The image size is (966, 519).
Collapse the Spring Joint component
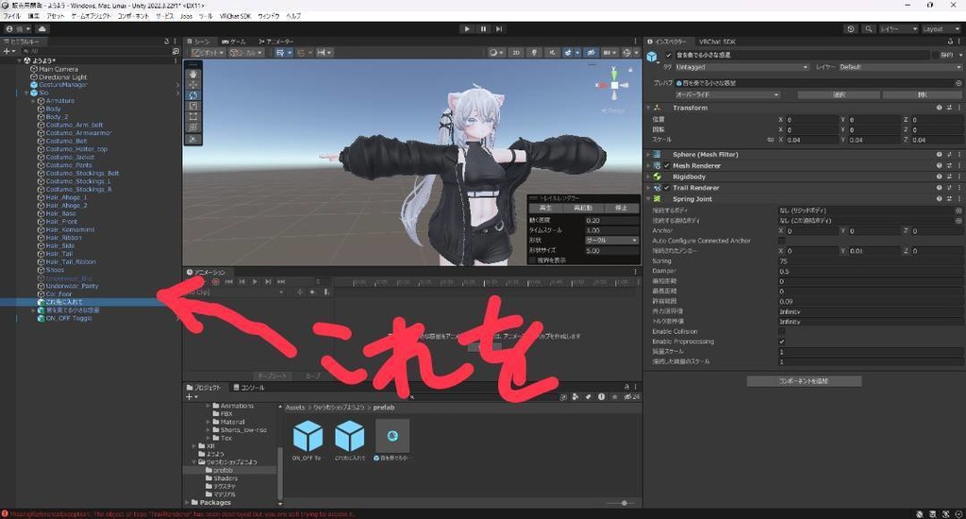649,199
